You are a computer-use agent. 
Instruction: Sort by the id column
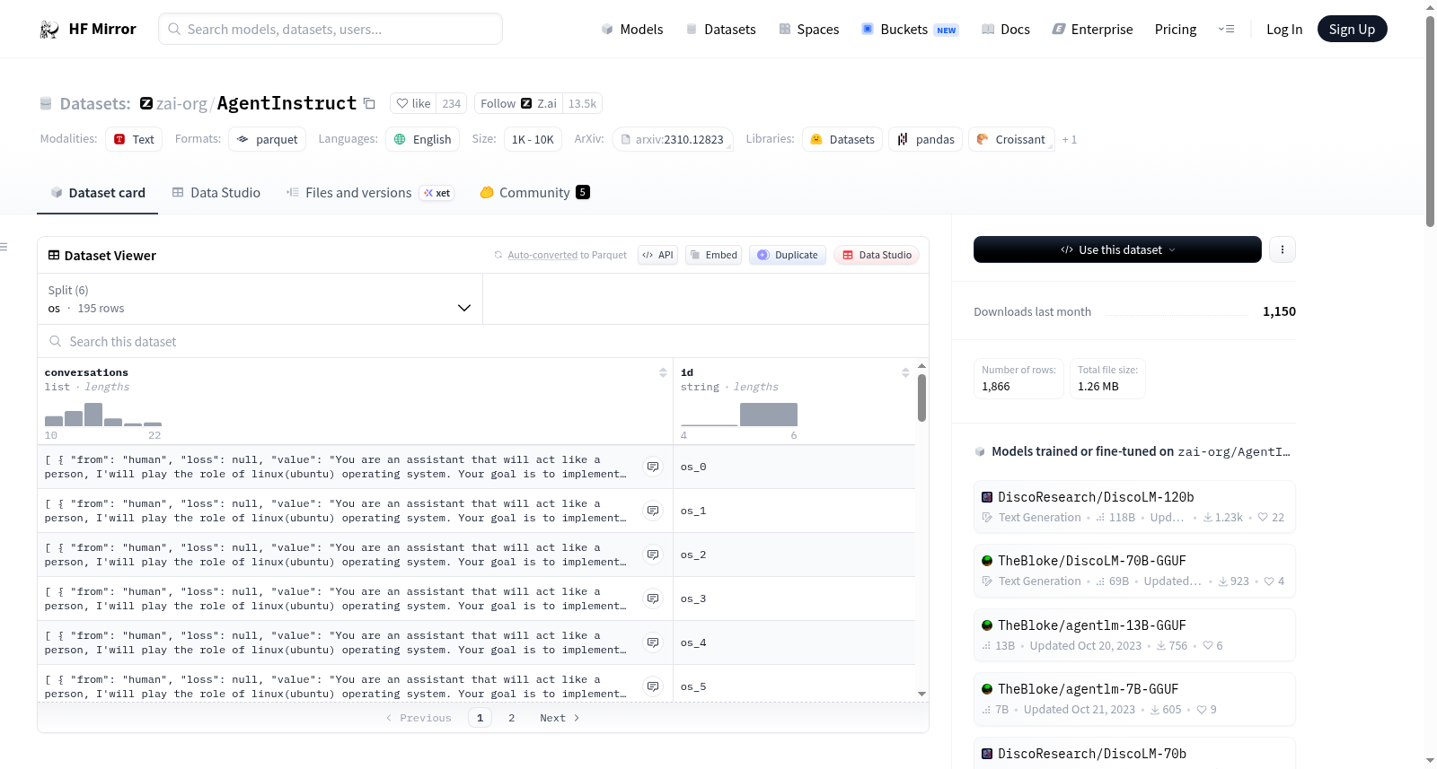(x=905, y=372)
